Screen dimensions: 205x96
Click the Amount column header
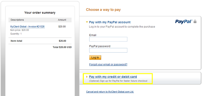[62, 20]
